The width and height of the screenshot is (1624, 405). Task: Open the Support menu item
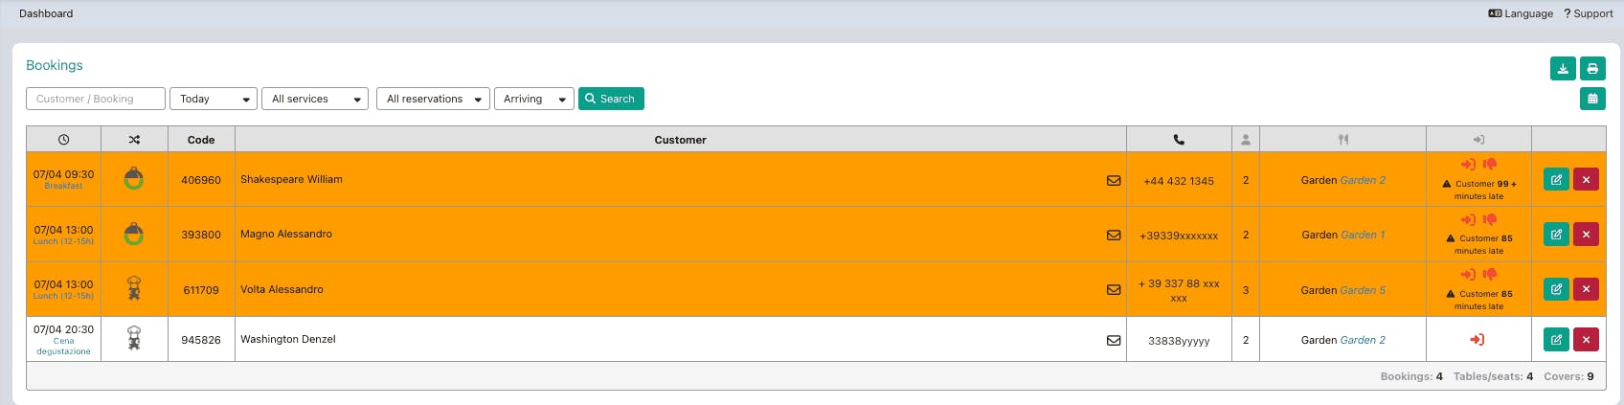[1588, 13]
